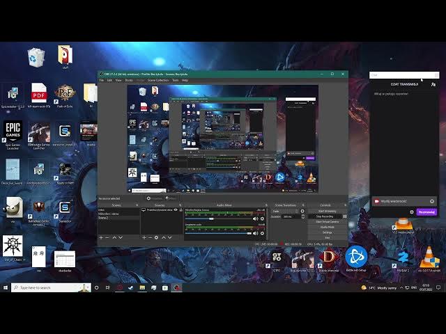The height and width of the screenshot is (334, 446).
Task: Mute the microphone audio channel
Action: pos(256,218)
